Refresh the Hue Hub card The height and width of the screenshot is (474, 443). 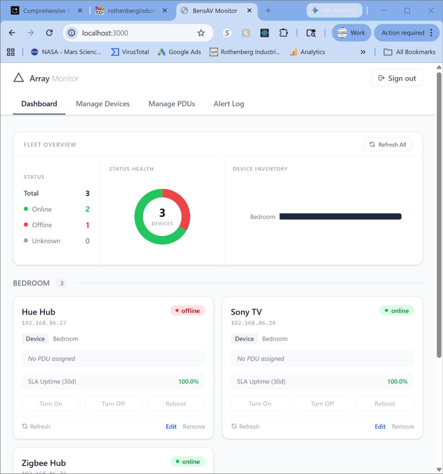[x=36, y=426]
